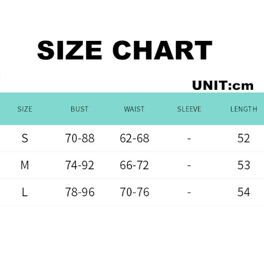Click the SIZE CHART title text
Image resolution: width=264 pixels, height=264 pixels.
click(125, 51)
